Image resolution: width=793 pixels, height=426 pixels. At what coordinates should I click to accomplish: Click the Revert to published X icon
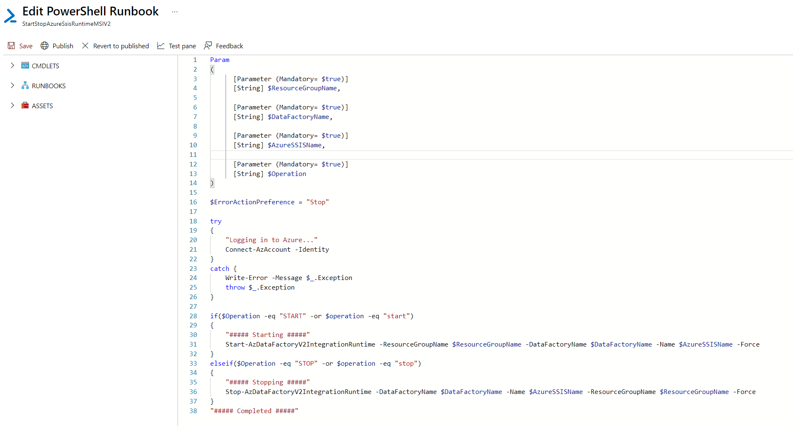(x=85, y=46)
